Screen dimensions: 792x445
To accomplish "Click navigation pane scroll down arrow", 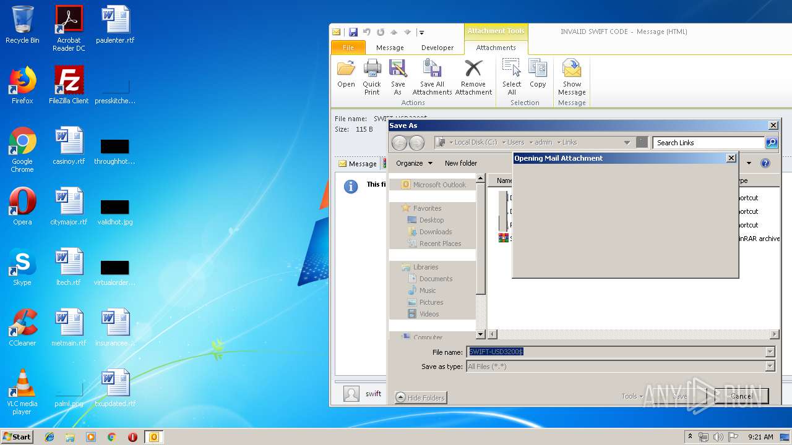I will pos(480,334).
